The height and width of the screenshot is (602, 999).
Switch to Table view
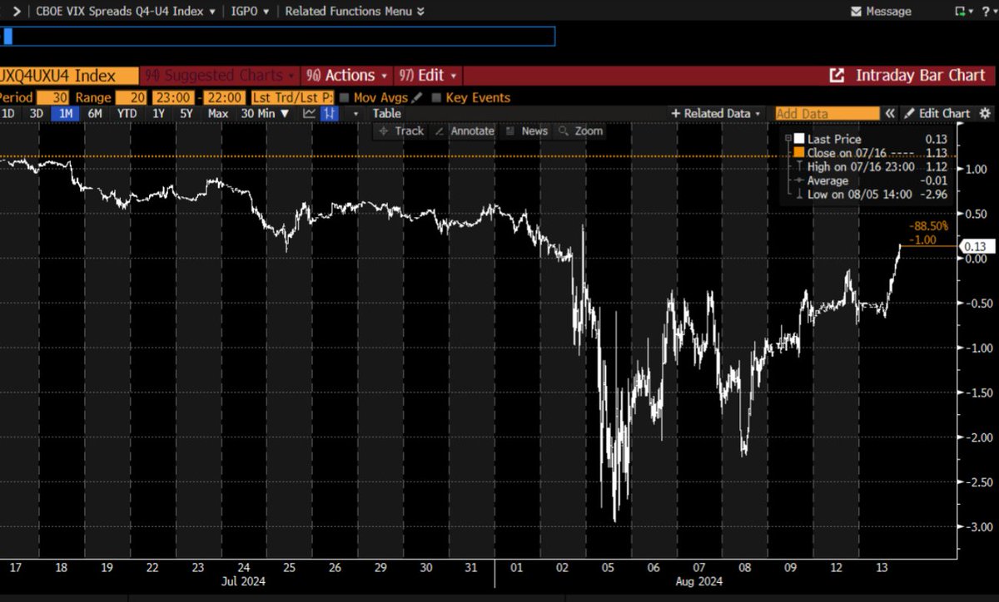click(x=386, y=113)
